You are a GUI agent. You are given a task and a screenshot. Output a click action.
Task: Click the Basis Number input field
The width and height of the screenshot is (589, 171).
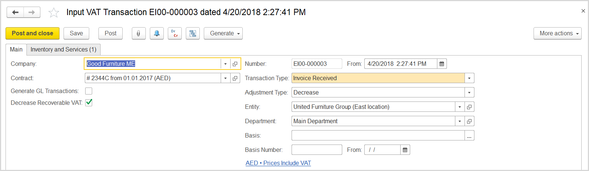pyautogui.click(x=317, y=150)
